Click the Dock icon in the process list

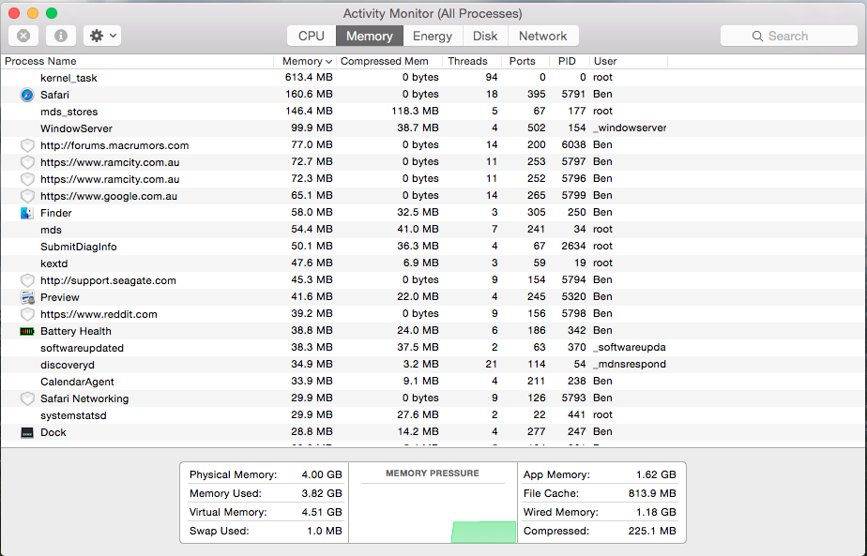click(x=27, y=432)
